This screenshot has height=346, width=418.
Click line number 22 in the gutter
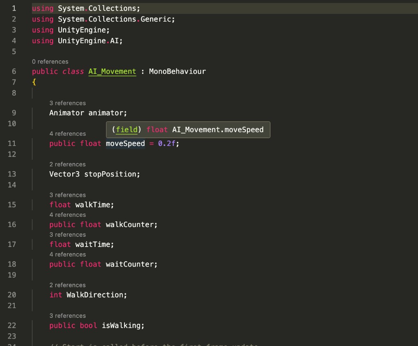[x=12, y=326]
